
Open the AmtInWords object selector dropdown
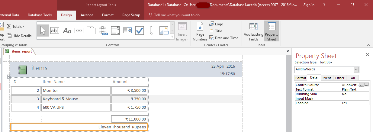coord(356,69)
